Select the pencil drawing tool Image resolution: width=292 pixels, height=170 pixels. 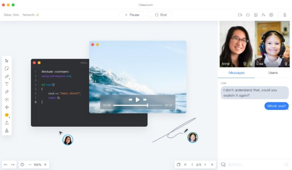point(7,76)
